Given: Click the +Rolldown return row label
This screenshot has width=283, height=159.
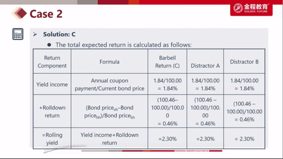Looking at the screenshot, I should point(52,112).
